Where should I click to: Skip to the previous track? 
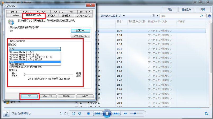(98, 113)
